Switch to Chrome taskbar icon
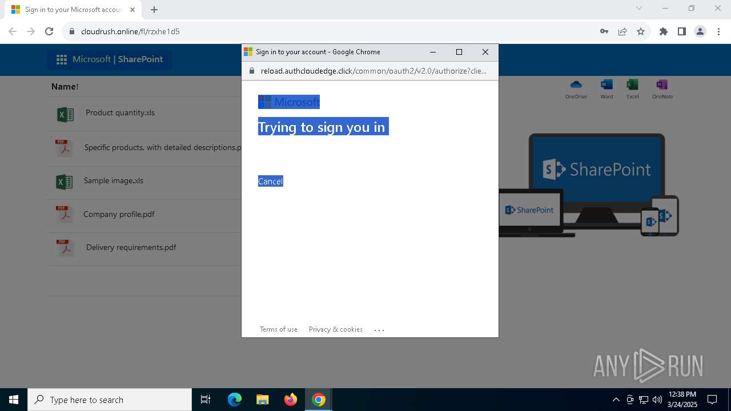This screenshot has height=411, width=731. [x=319, y=400]
